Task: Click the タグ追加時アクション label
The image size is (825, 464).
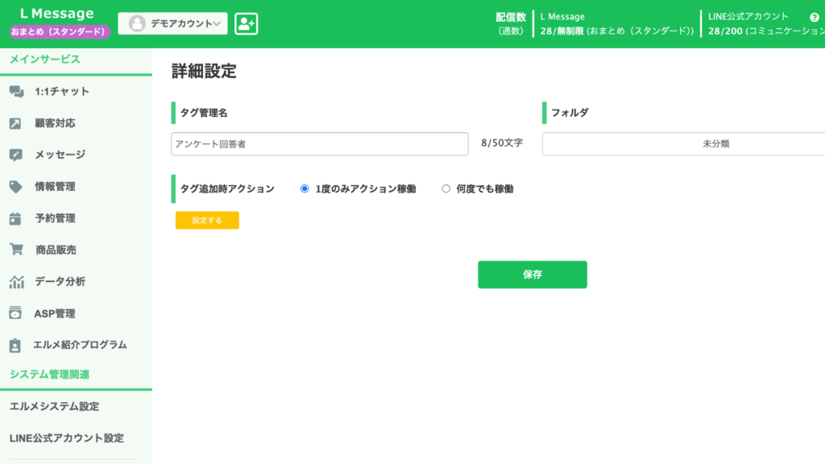Action: (227, 188)
